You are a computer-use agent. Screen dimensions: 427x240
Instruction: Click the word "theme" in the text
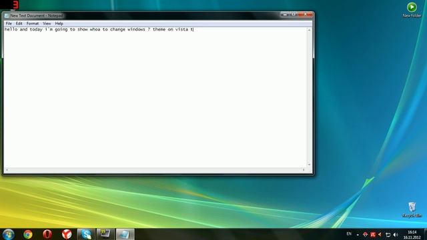(x=159, y=29)
